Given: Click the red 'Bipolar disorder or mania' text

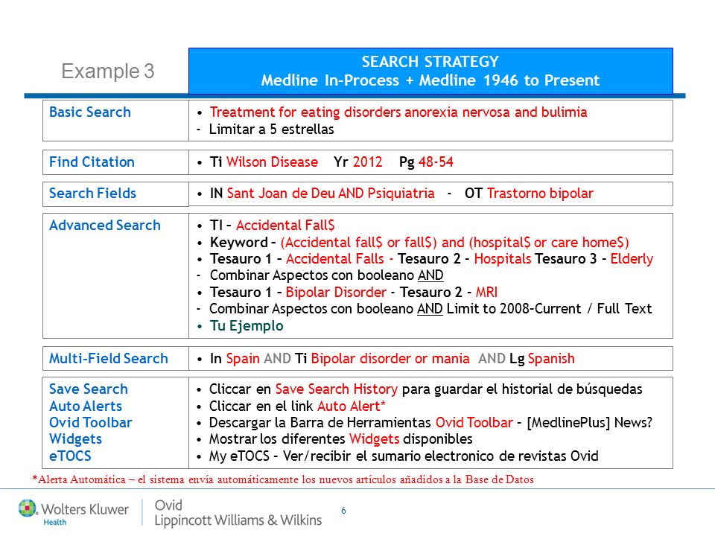Looking at the screenshot, I should tap(390, 359).
